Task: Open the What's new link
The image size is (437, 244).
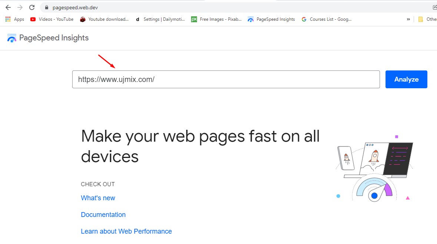Action: [98, 198]
